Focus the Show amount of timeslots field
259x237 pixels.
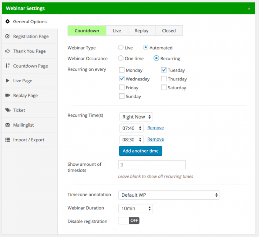[152, 165]
